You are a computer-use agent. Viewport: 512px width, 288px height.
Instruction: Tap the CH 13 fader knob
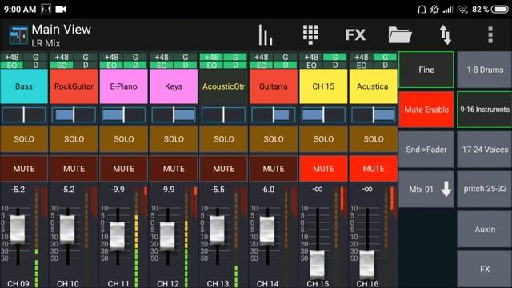coord(217,230)
